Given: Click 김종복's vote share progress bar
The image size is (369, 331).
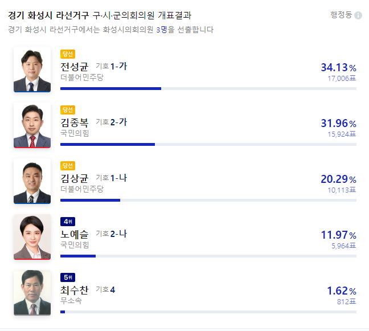Looking at the screenshot, I should tap(208, 144).
